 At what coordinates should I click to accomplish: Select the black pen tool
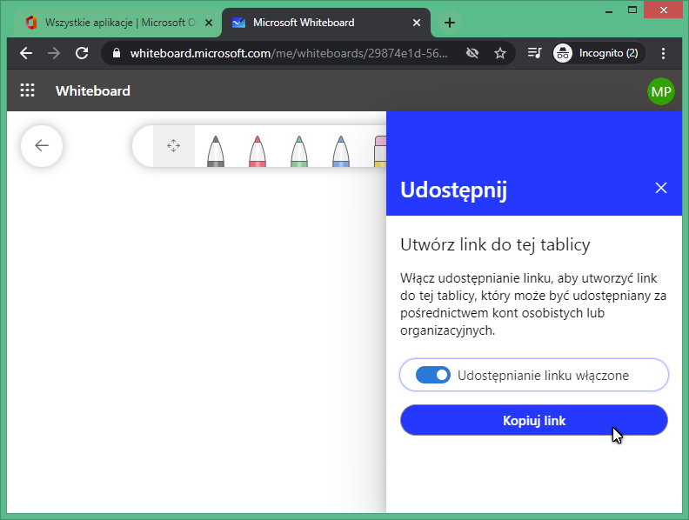[215, 150]
